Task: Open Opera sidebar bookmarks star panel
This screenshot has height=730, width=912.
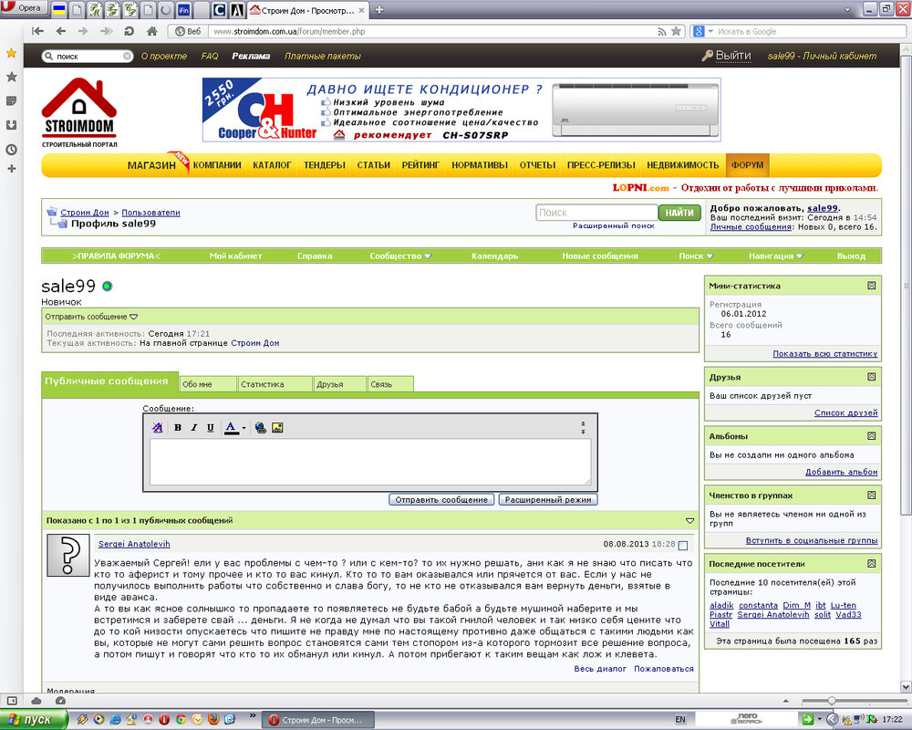Action: tap(11, 77)
